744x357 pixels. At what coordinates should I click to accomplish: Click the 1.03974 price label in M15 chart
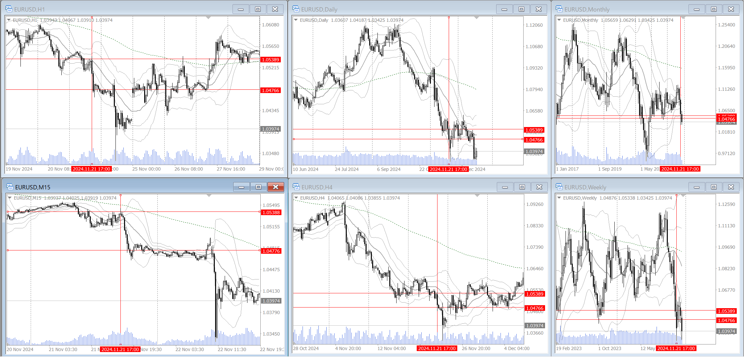click(271, 301)
